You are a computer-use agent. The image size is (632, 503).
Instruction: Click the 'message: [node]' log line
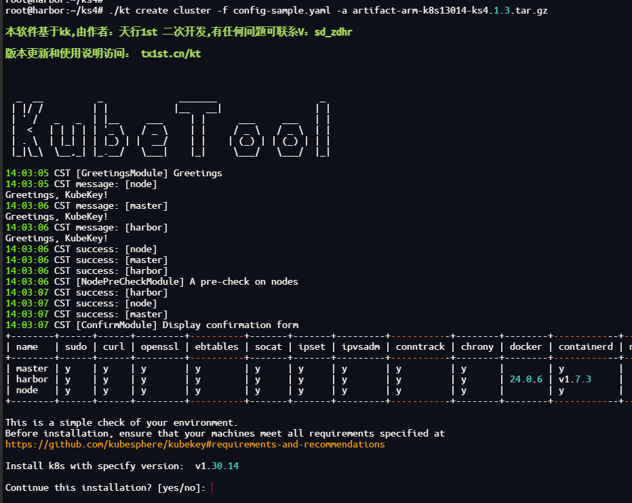(81, 184)
